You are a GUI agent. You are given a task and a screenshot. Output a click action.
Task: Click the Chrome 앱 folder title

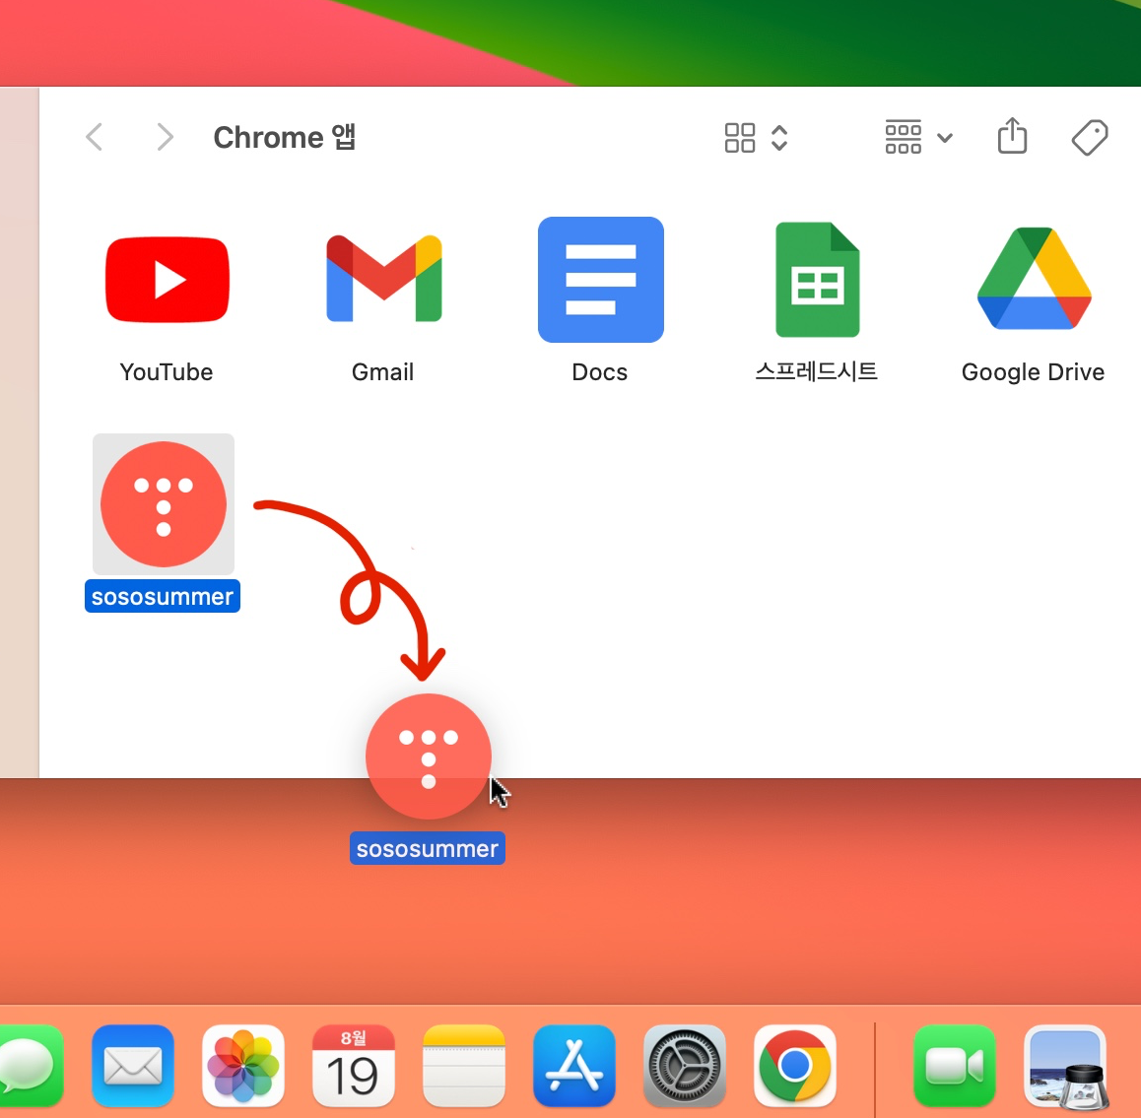[x=285, y=137]
